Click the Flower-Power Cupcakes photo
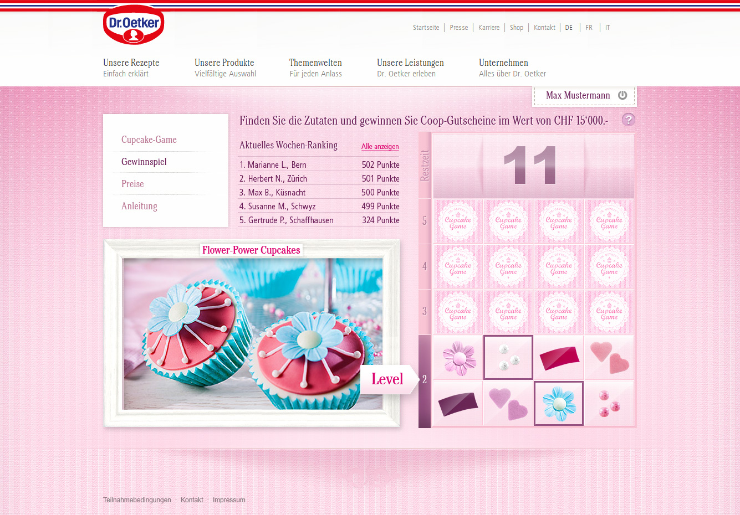The width and height of the screenshot is (740, 515). point(252,334)
